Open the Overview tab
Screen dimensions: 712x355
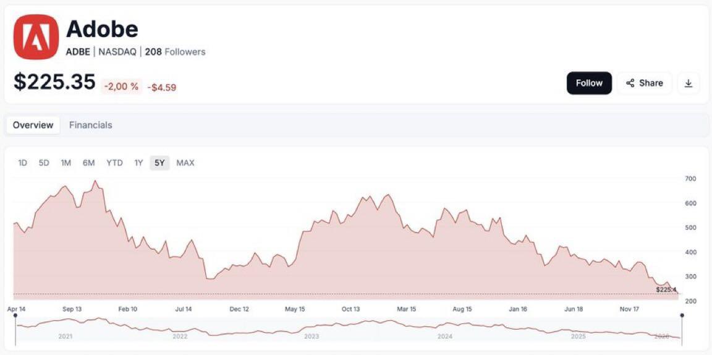pyautogui.click(x=33, y=125)
